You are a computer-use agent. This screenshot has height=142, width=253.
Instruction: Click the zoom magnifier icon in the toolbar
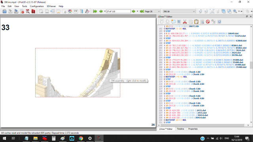point(235,11)
